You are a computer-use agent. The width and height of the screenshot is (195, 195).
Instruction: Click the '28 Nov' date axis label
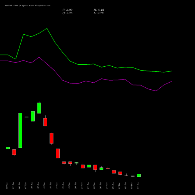(113, 186)
